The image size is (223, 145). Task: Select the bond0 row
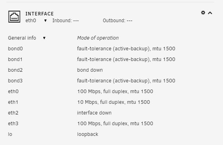pos(91,49)
